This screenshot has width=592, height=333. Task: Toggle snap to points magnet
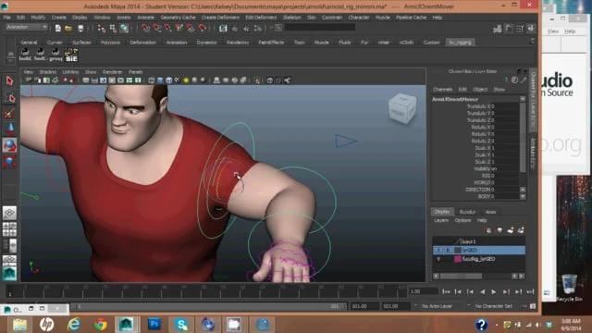(x=167, y=28)
